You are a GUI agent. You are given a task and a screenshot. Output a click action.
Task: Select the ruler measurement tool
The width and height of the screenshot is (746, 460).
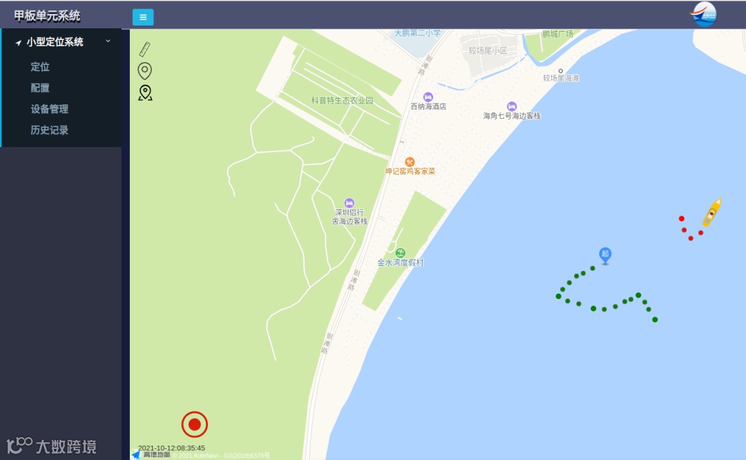click(145, 49)
